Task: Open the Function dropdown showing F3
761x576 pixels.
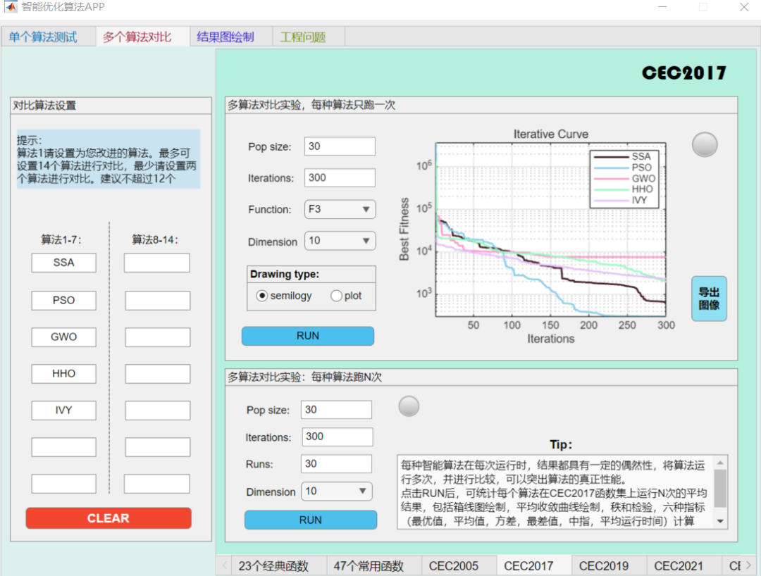Action: tap(340, 209)
